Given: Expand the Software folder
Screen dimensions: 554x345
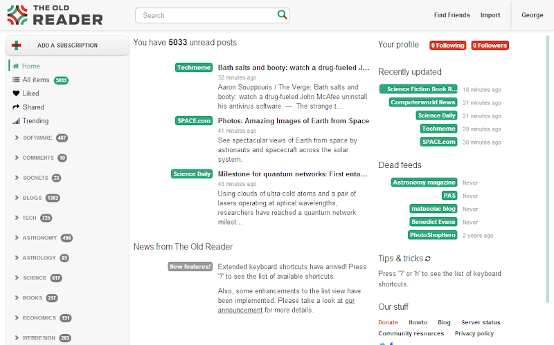Looking at the screenshot, I should pyautogui.click(x=16, y=138).
